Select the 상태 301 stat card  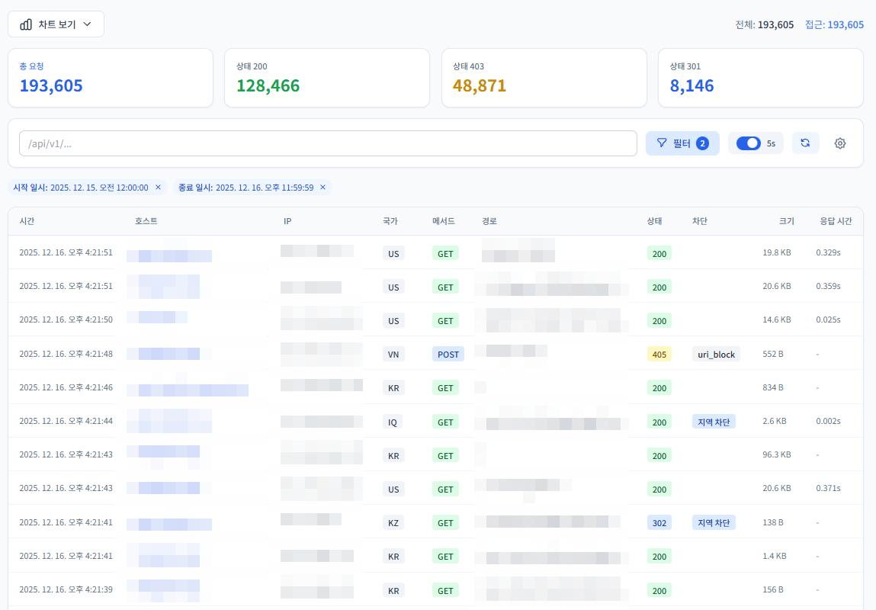760,77
